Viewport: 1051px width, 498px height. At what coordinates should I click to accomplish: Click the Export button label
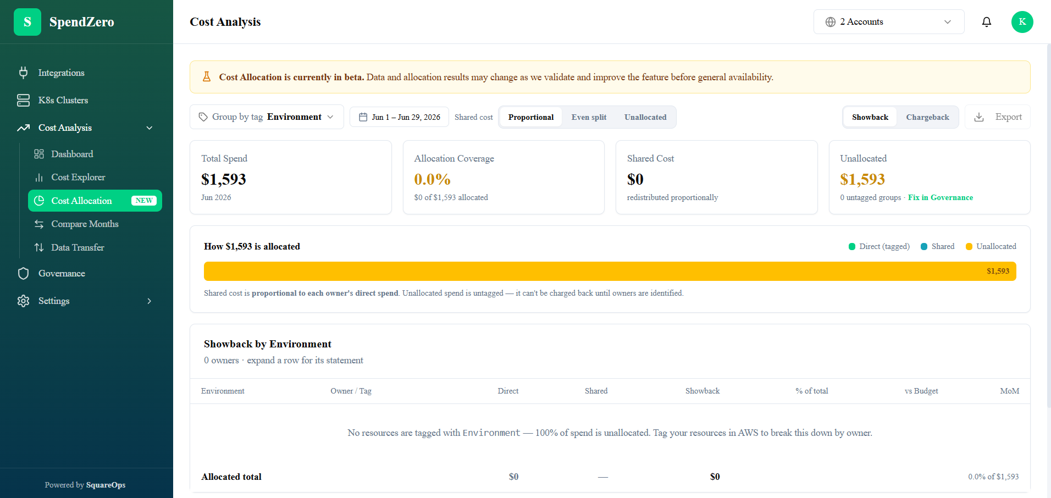[1009, 117]
